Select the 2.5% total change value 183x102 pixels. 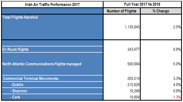point(177,27)
